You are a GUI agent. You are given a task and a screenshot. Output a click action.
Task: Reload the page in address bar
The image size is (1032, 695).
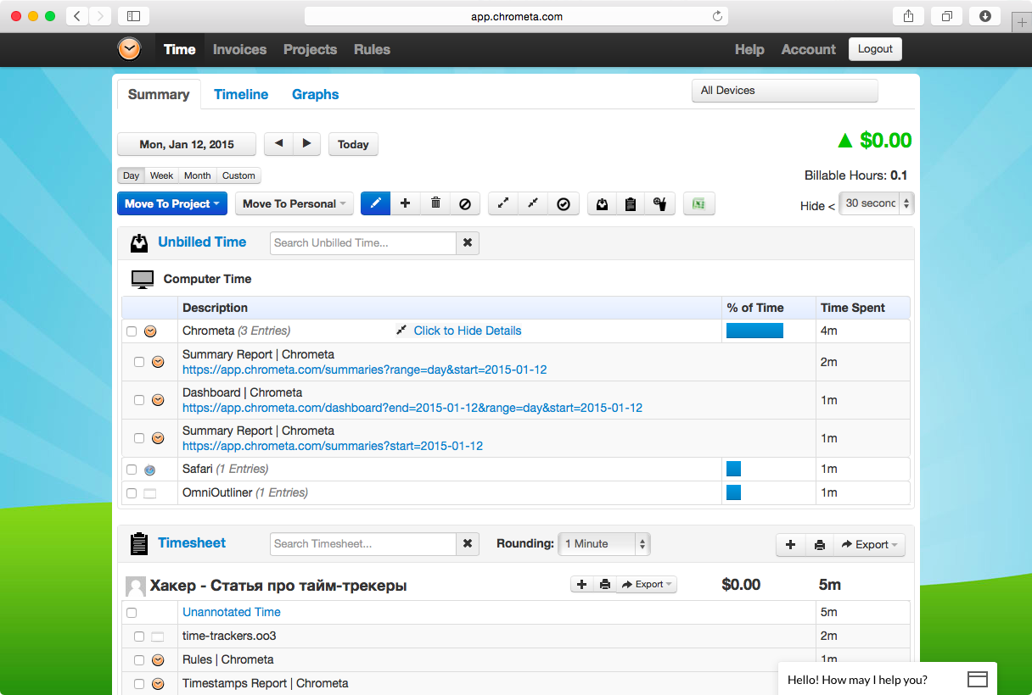[x=717, y=16]
